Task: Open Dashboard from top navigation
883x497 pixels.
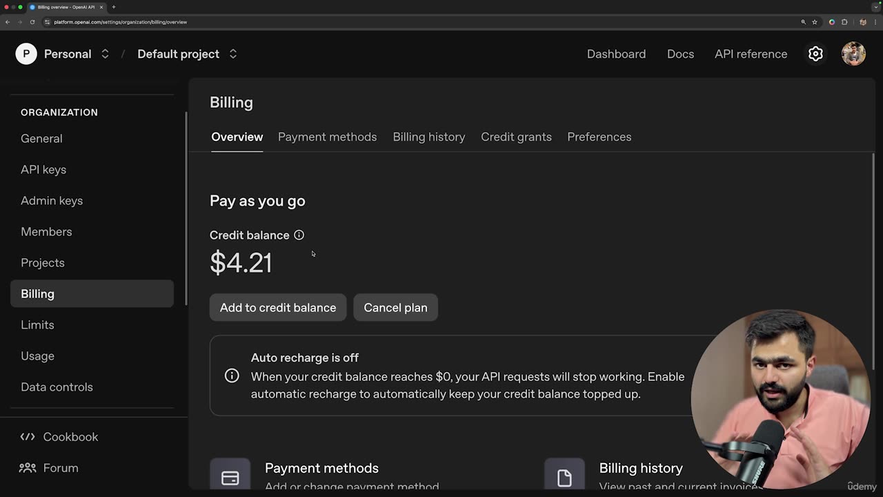Action: [x=616, y=54]
